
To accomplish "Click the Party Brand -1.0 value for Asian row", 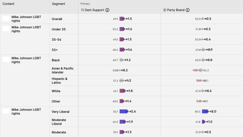I will click(x=195, y=70).
